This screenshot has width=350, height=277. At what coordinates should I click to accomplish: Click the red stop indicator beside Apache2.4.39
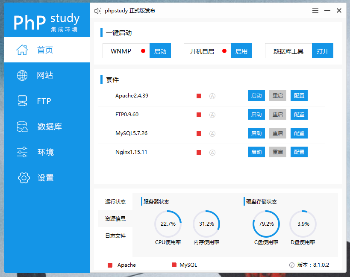(x=199, y=96)
